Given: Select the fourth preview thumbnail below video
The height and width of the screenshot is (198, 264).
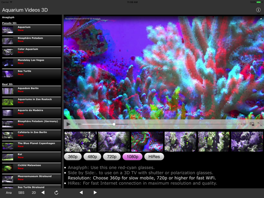Looking at the screenshot, I should pyautogui.click(x=180, y=142).
